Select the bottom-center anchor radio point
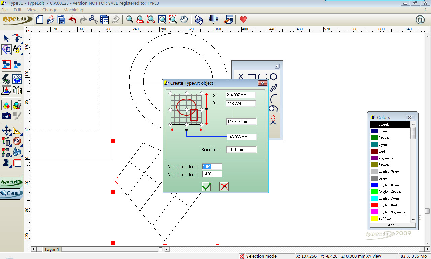Screen dimensions: 431x259 coord(187,125)
